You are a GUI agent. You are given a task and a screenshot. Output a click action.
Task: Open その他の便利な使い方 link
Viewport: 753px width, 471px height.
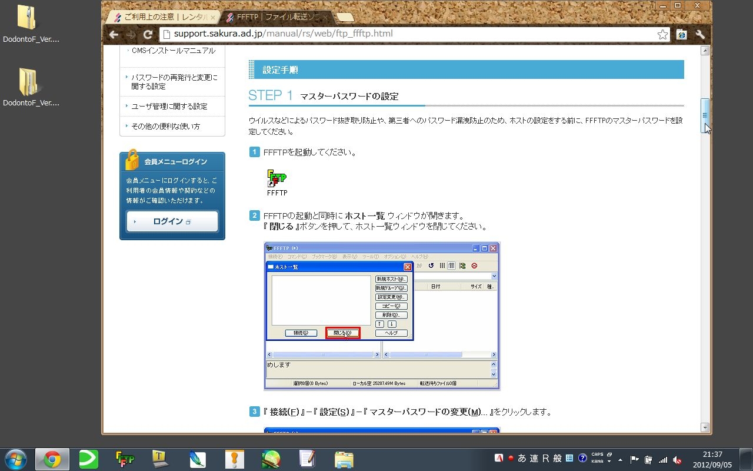pyautogui.click(x=166, y=127)
